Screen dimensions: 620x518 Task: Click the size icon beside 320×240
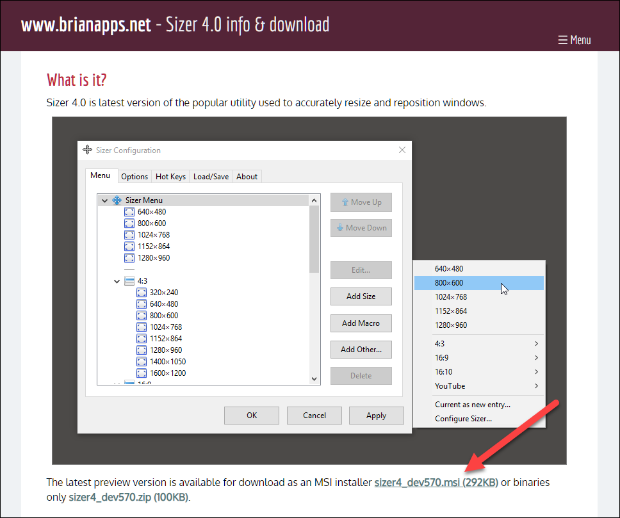(x=142, y=292)
